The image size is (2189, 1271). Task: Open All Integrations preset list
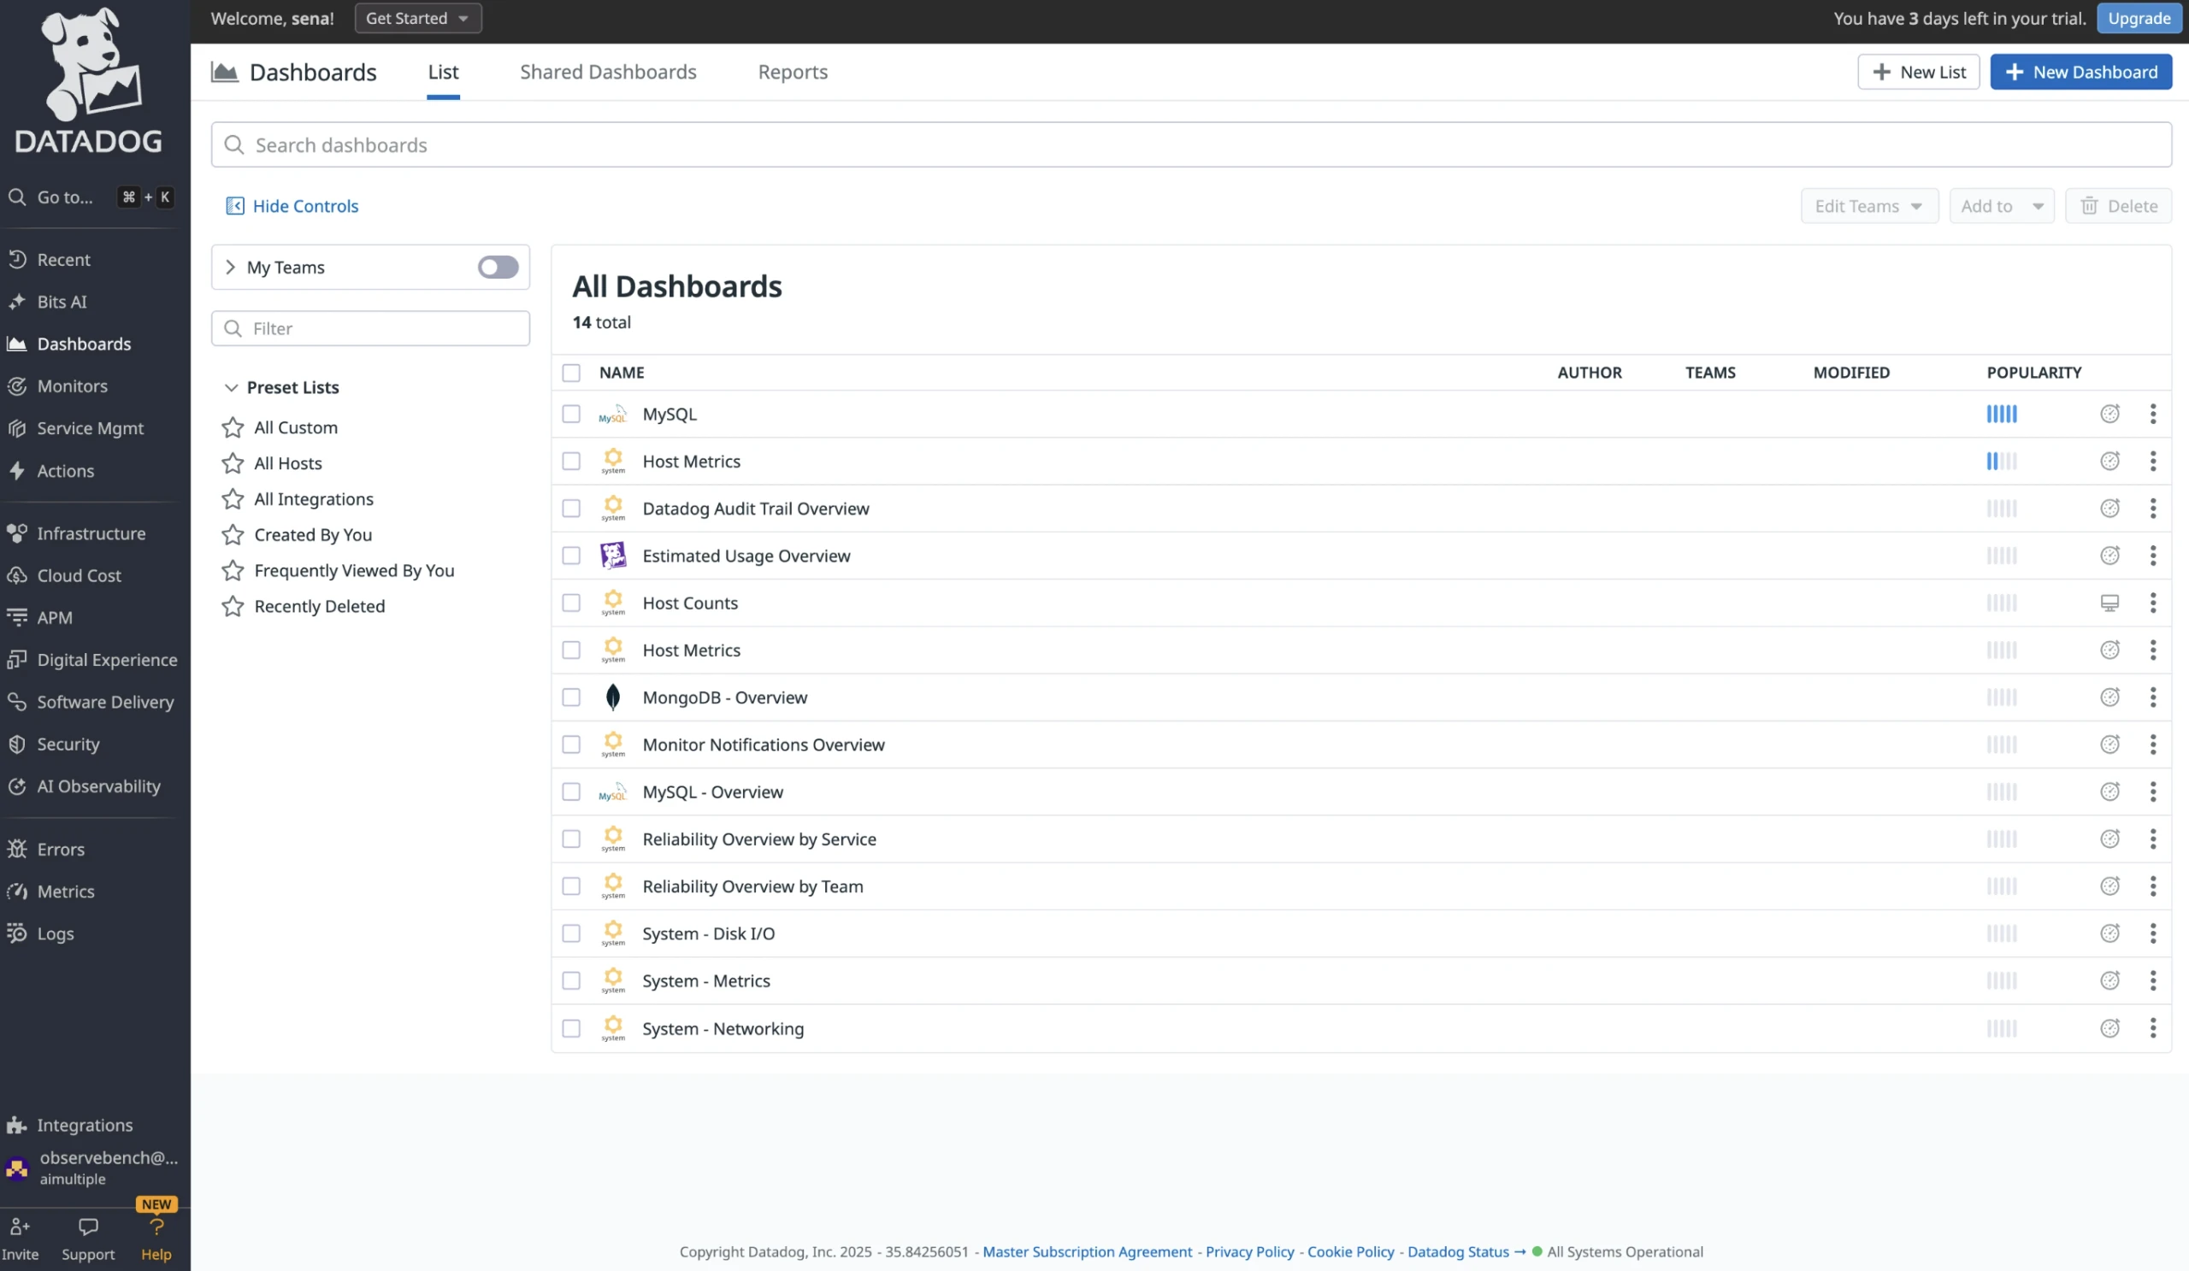pyautogui.click(x=314, y=498)
